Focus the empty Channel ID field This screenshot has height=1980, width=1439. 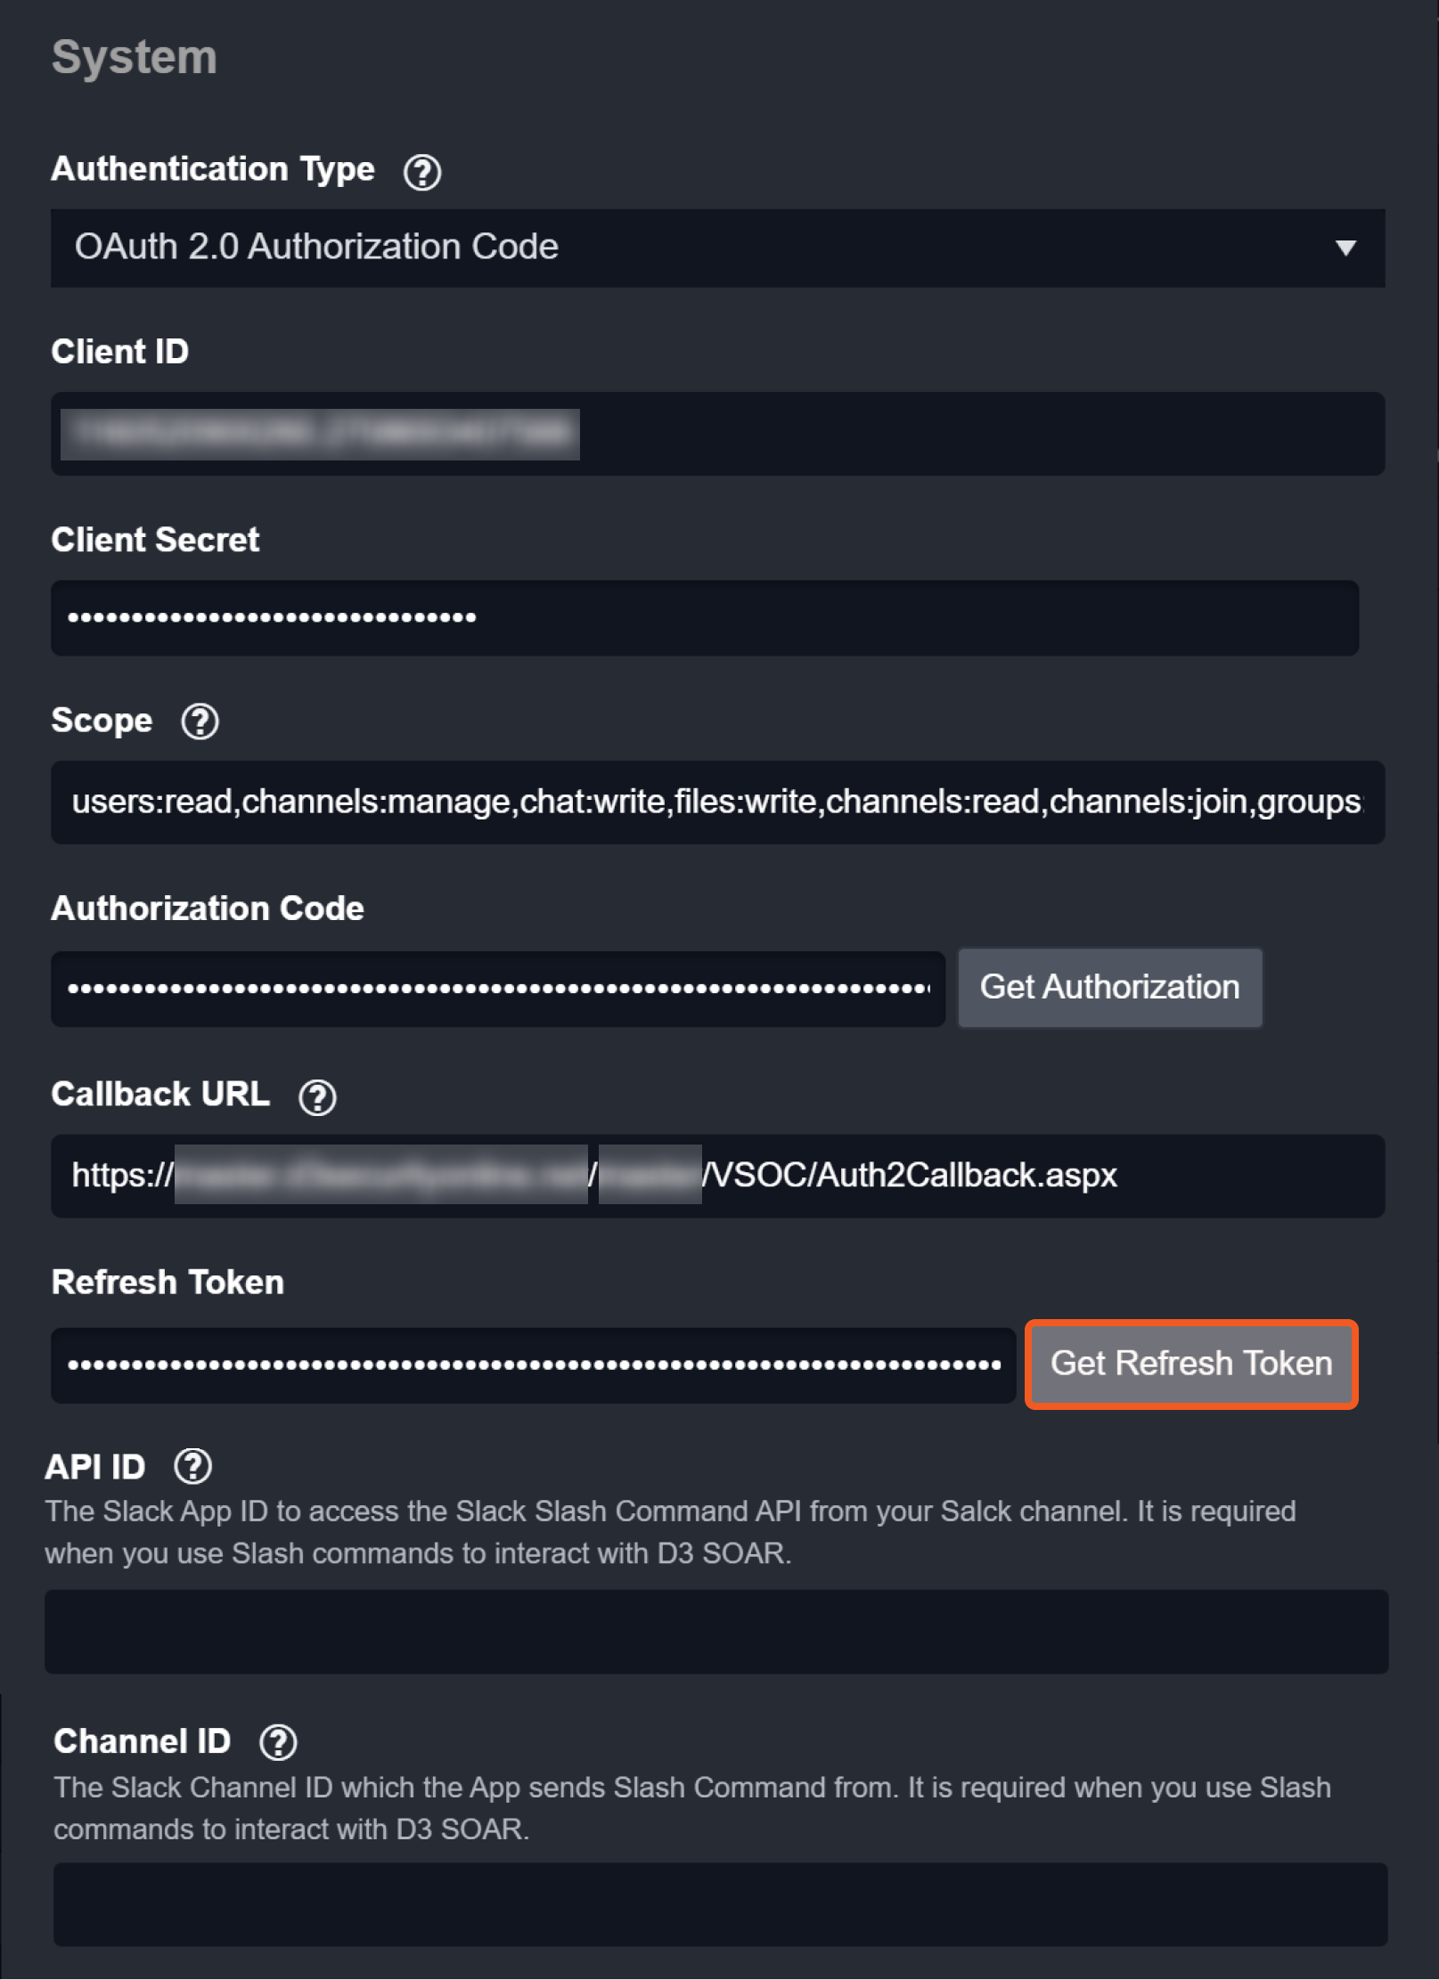720,1904
